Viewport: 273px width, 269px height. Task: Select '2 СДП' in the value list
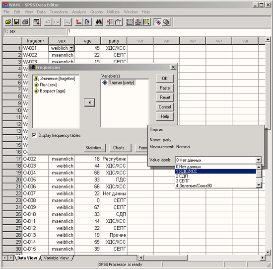(x=215, y=176)
